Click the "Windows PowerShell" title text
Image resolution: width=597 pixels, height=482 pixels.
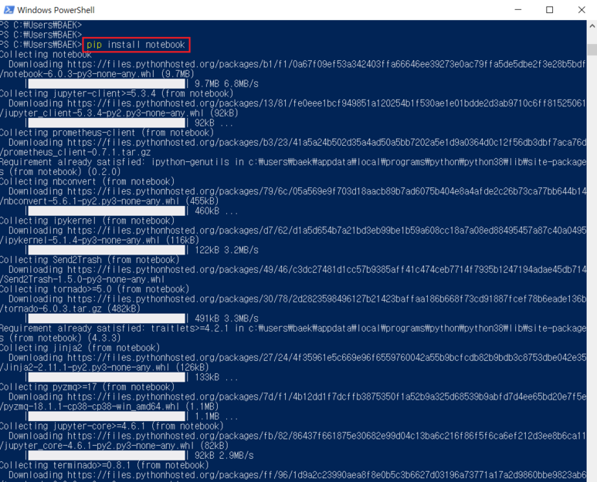click(56, 10)
